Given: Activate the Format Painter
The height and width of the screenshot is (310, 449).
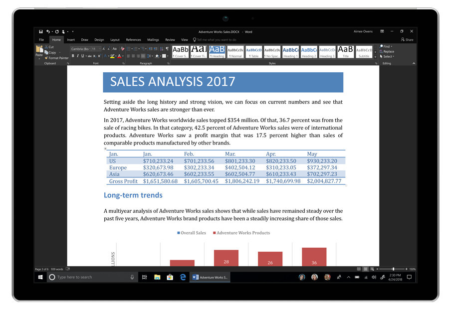Looking at the screenshot, I should tap(57, 58).
